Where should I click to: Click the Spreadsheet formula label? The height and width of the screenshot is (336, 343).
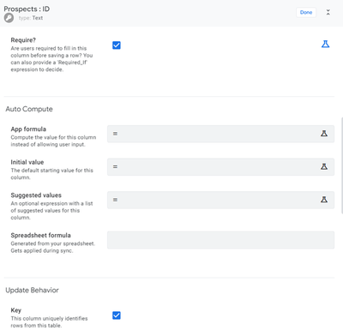coord(40,236)
